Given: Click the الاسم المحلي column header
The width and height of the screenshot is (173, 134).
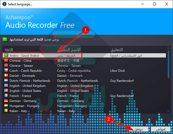Looking at the screenshot, I should coord(69,50).
